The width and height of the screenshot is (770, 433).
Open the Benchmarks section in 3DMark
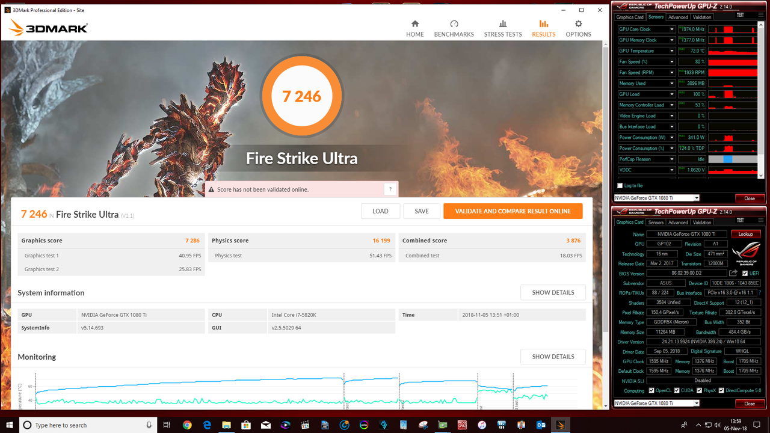(454, 28)
